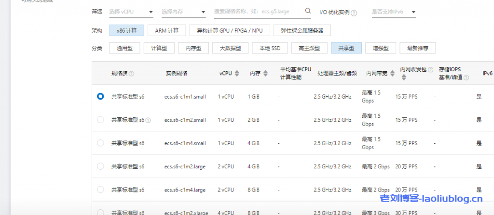Sort table by 内存 column arrows

[x=265, y=74]
